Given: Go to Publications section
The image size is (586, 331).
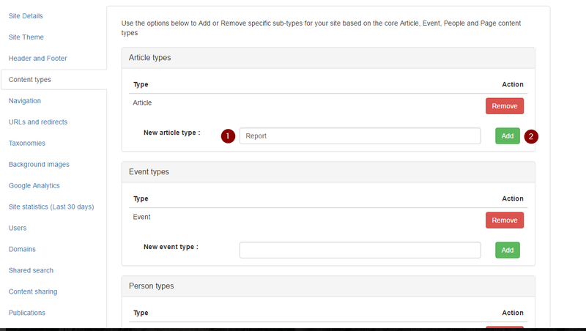Looking at the screenshot, I should pyautogui.click(x=27, y=313).
